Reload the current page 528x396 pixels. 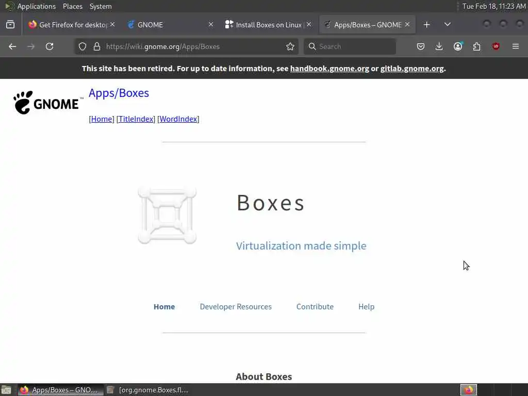point(49,46)
